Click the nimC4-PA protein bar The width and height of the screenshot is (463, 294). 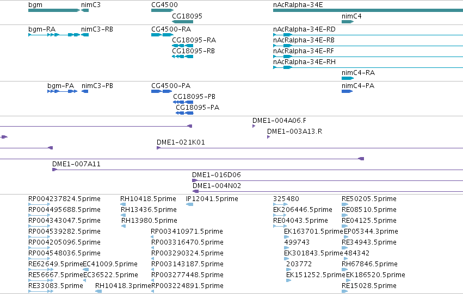pyautogui.click(x=347, y=91)
